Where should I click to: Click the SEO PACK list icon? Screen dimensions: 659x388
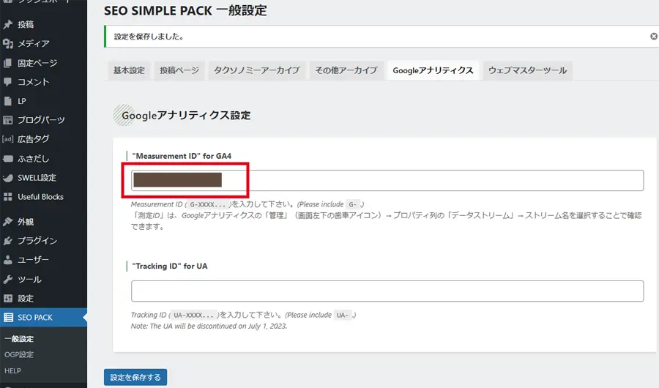[8, 318]
